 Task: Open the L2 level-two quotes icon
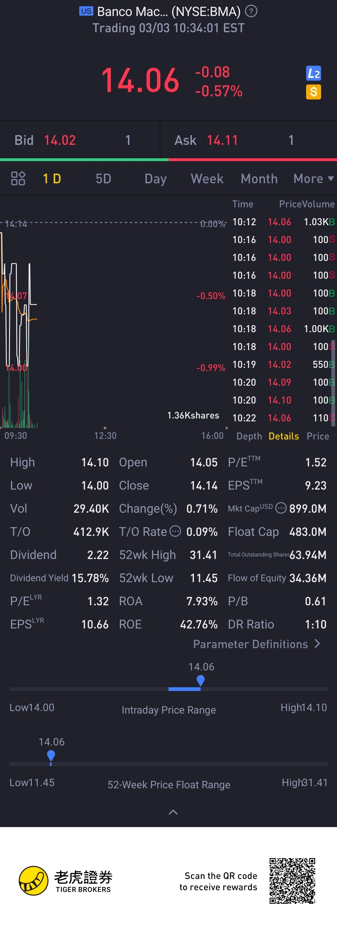click(314, 73)
